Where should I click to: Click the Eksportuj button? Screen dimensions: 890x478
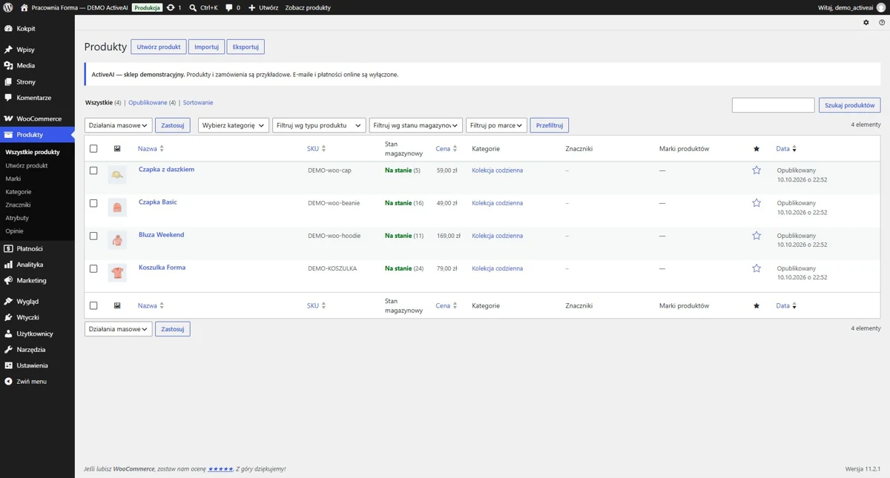(x=245, y=47)
